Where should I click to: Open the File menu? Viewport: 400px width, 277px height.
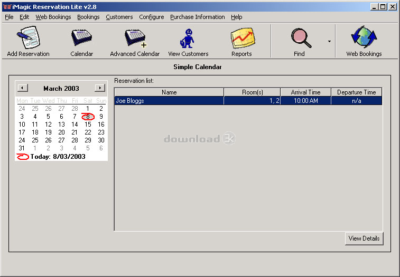point(9,17)
